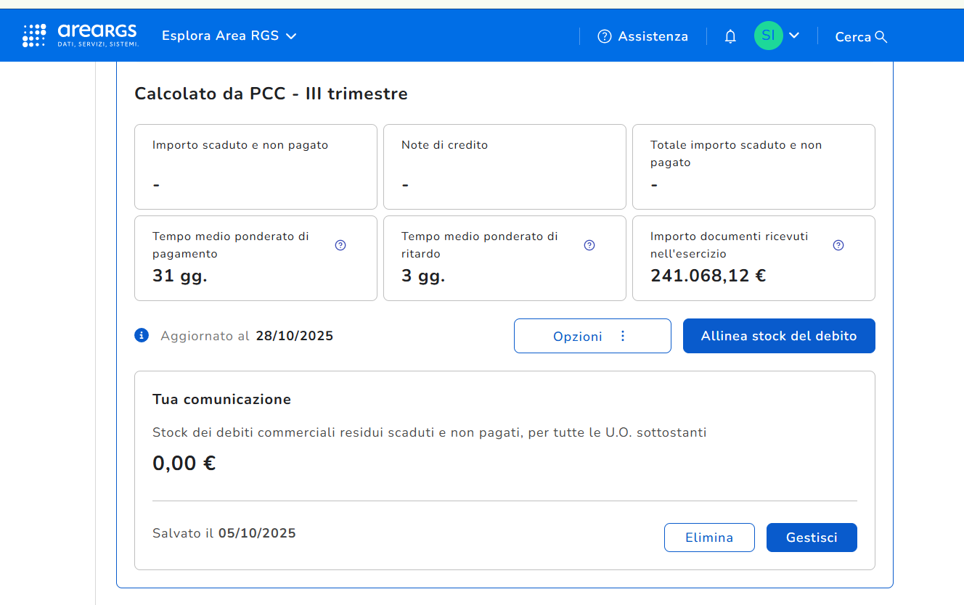This screenshot has height=605, width=964.
Task: Click the Gestisci button
Action: pyautogui.click(x=811, y=538)
